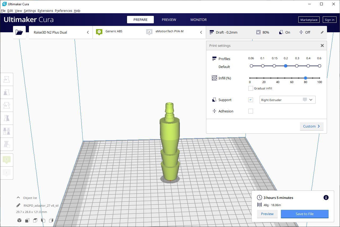Enable the Adhesion checkbox
340x227 pixels.
(250, 111)
